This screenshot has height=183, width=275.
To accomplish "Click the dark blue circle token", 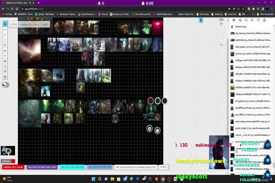I will click(x=165, y=101).
